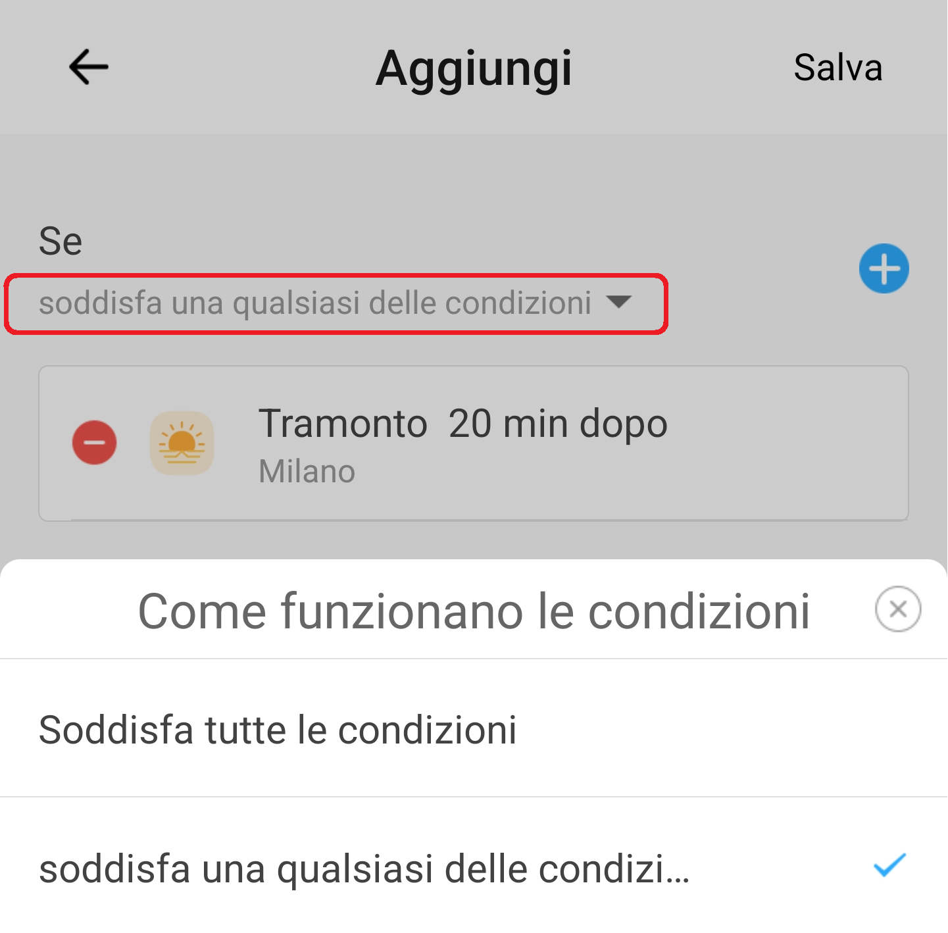
Task: Open the 'Tramonto 20 min dopo' condition
Action: (x=474, y=443)
